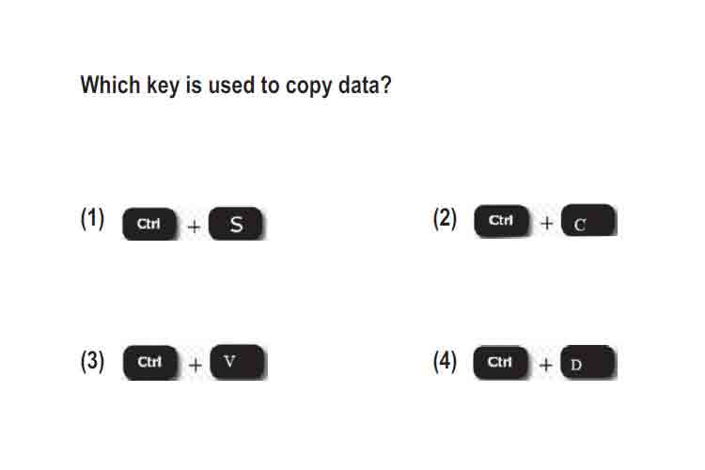705x470 pixels.
Task: Click the plus sign in option 2
Action: point(547,223)
